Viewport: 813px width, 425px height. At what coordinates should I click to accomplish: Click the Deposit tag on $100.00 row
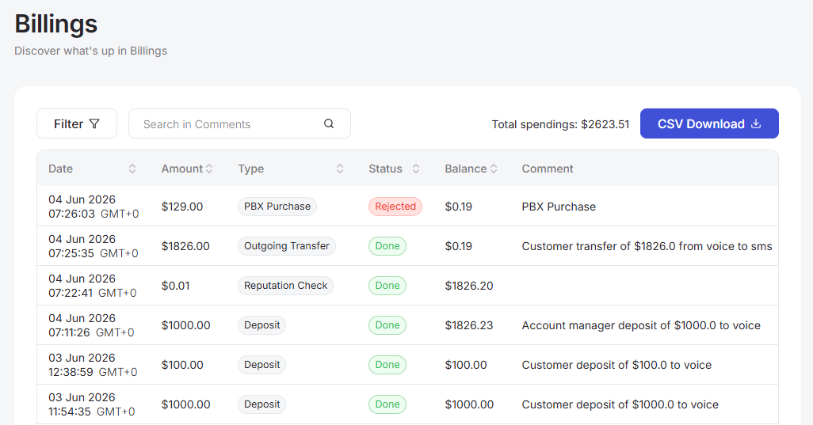pyautogui.click(x=261, y=365)
